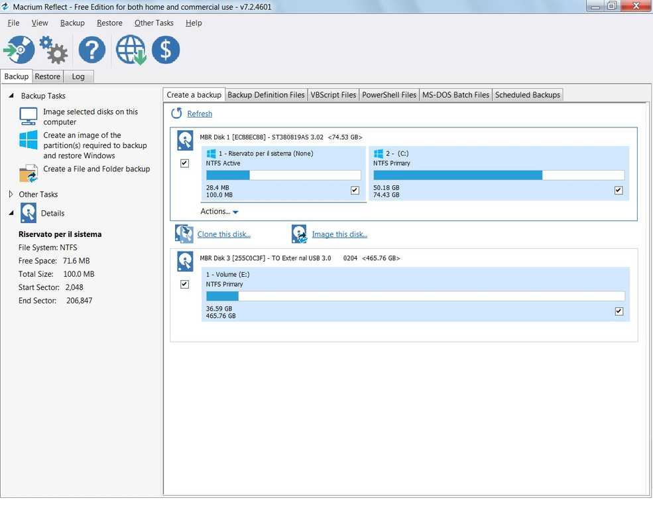
Task: Toggle the MBR Disk 1 checkbox
Action: 184,163
